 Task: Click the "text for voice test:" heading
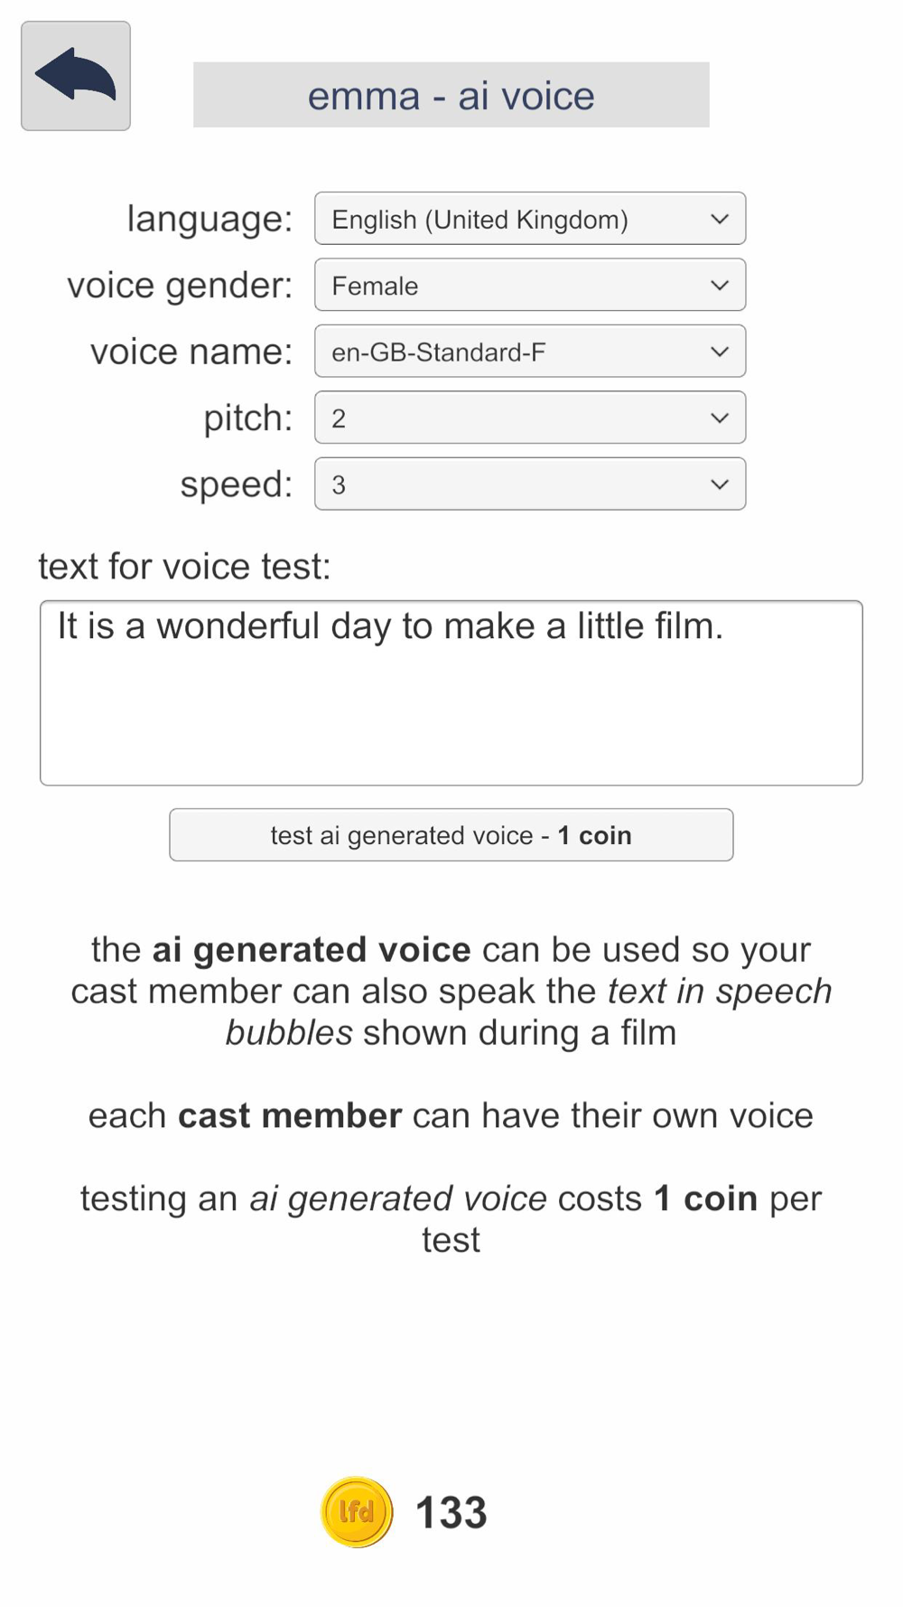[184, 567]
